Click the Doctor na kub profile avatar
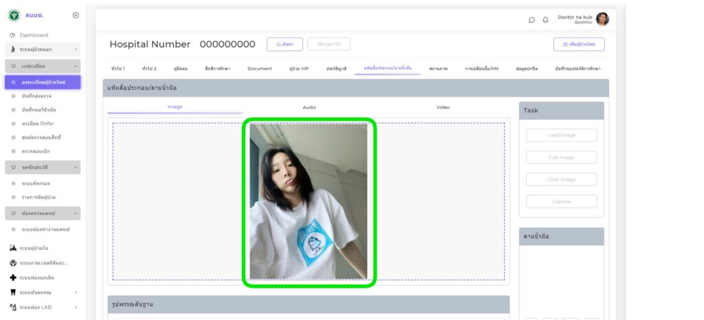 click(x=602, y=19)
